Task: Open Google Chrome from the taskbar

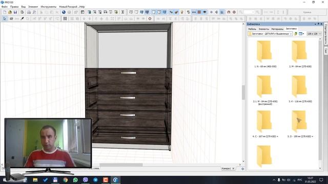Action: (65, 180)
